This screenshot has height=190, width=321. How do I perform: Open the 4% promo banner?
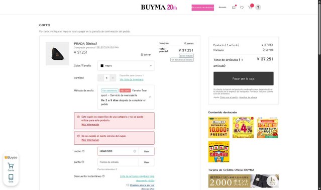pos(243,127)
